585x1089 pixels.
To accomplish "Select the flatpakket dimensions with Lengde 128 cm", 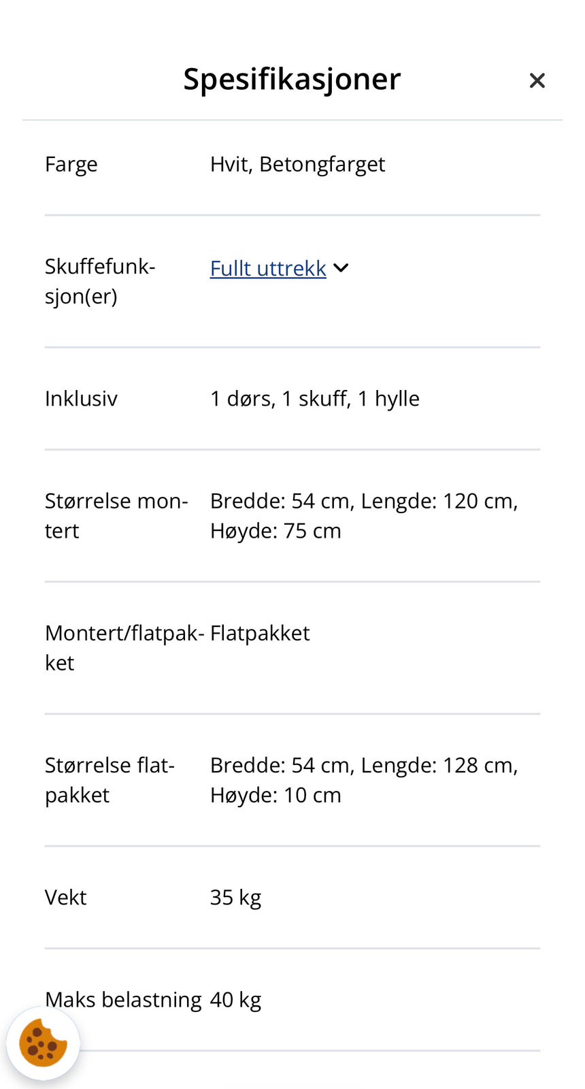I will pyautogui.click(x=364, y=779).
